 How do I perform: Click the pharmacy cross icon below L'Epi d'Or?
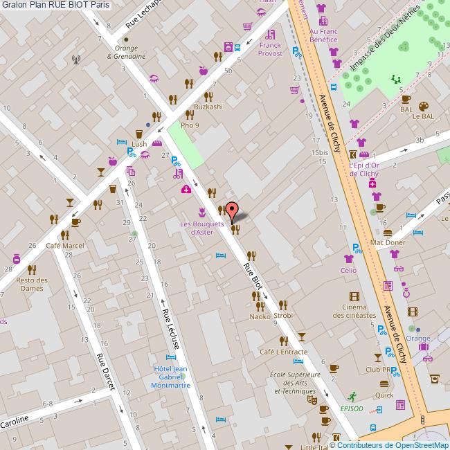pos(372,183)
